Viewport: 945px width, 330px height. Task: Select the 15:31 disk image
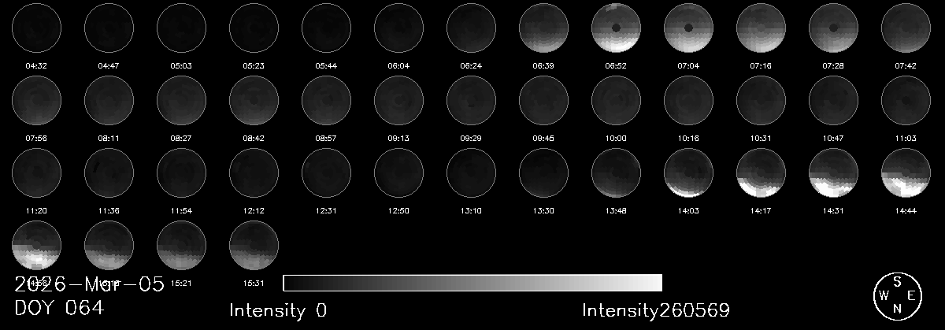point(254,245)
